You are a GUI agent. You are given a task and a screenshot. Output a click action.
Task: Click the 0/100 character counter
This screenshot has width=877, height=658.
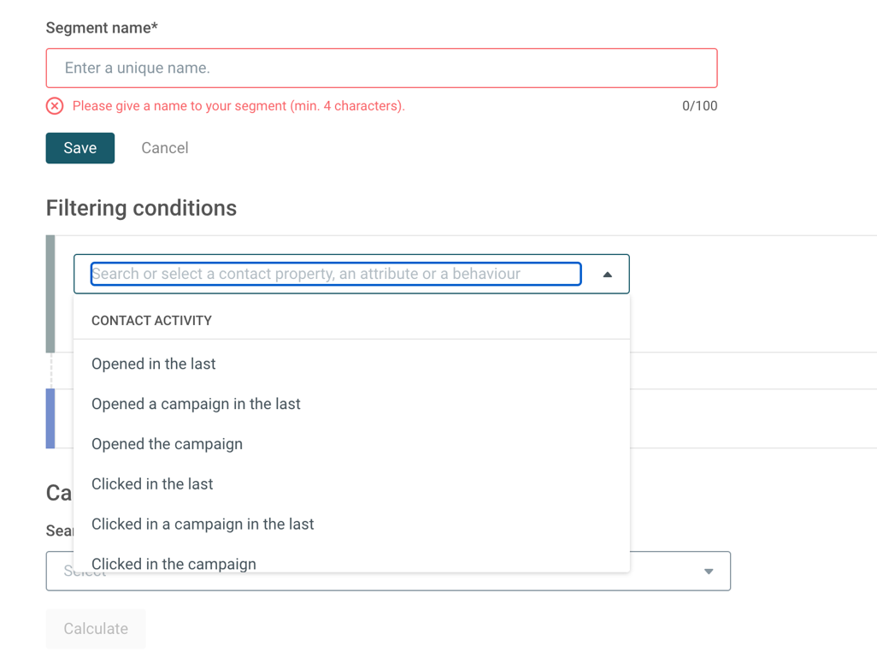pyautogui.click(x=699, y=106)
